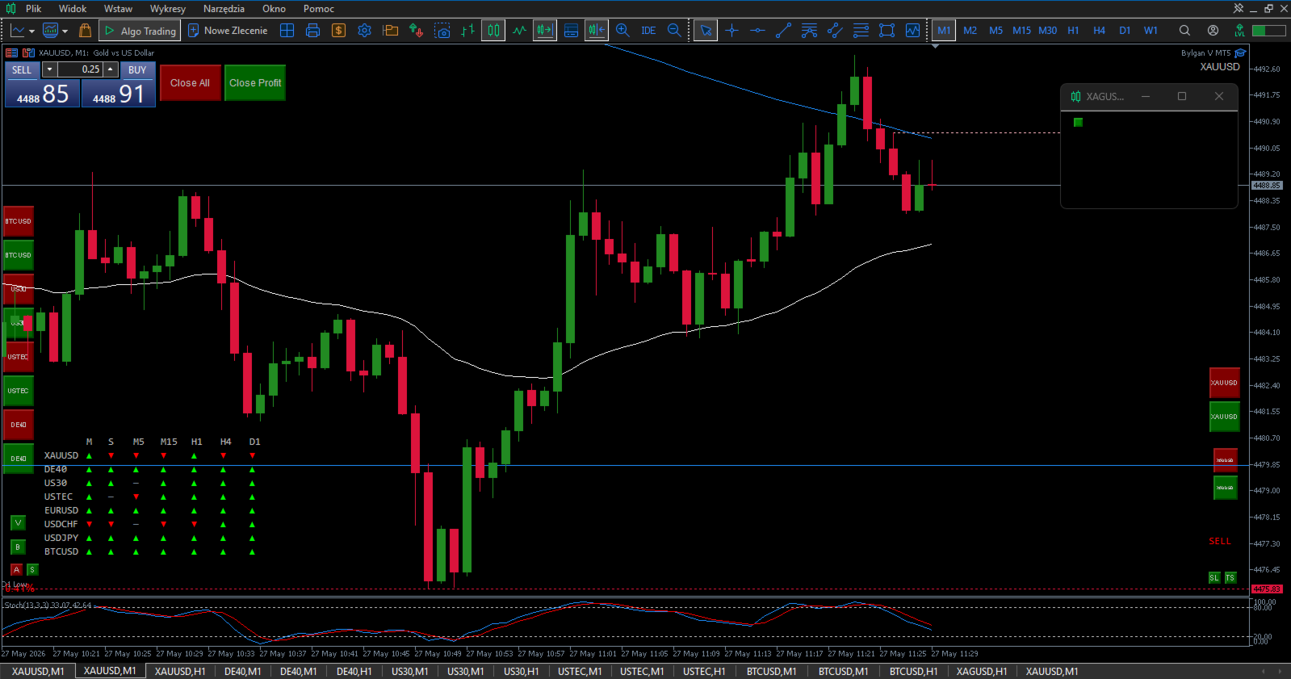Open the search magnifier in toolbar

click(1184, 31)
